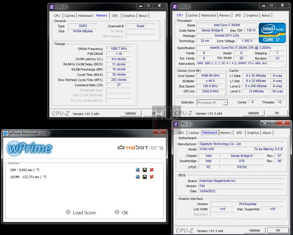Switch to the Caches tab in Memory window
This screenshot has width=293, height=235.
pyautogui.click(x=69, y=16)
